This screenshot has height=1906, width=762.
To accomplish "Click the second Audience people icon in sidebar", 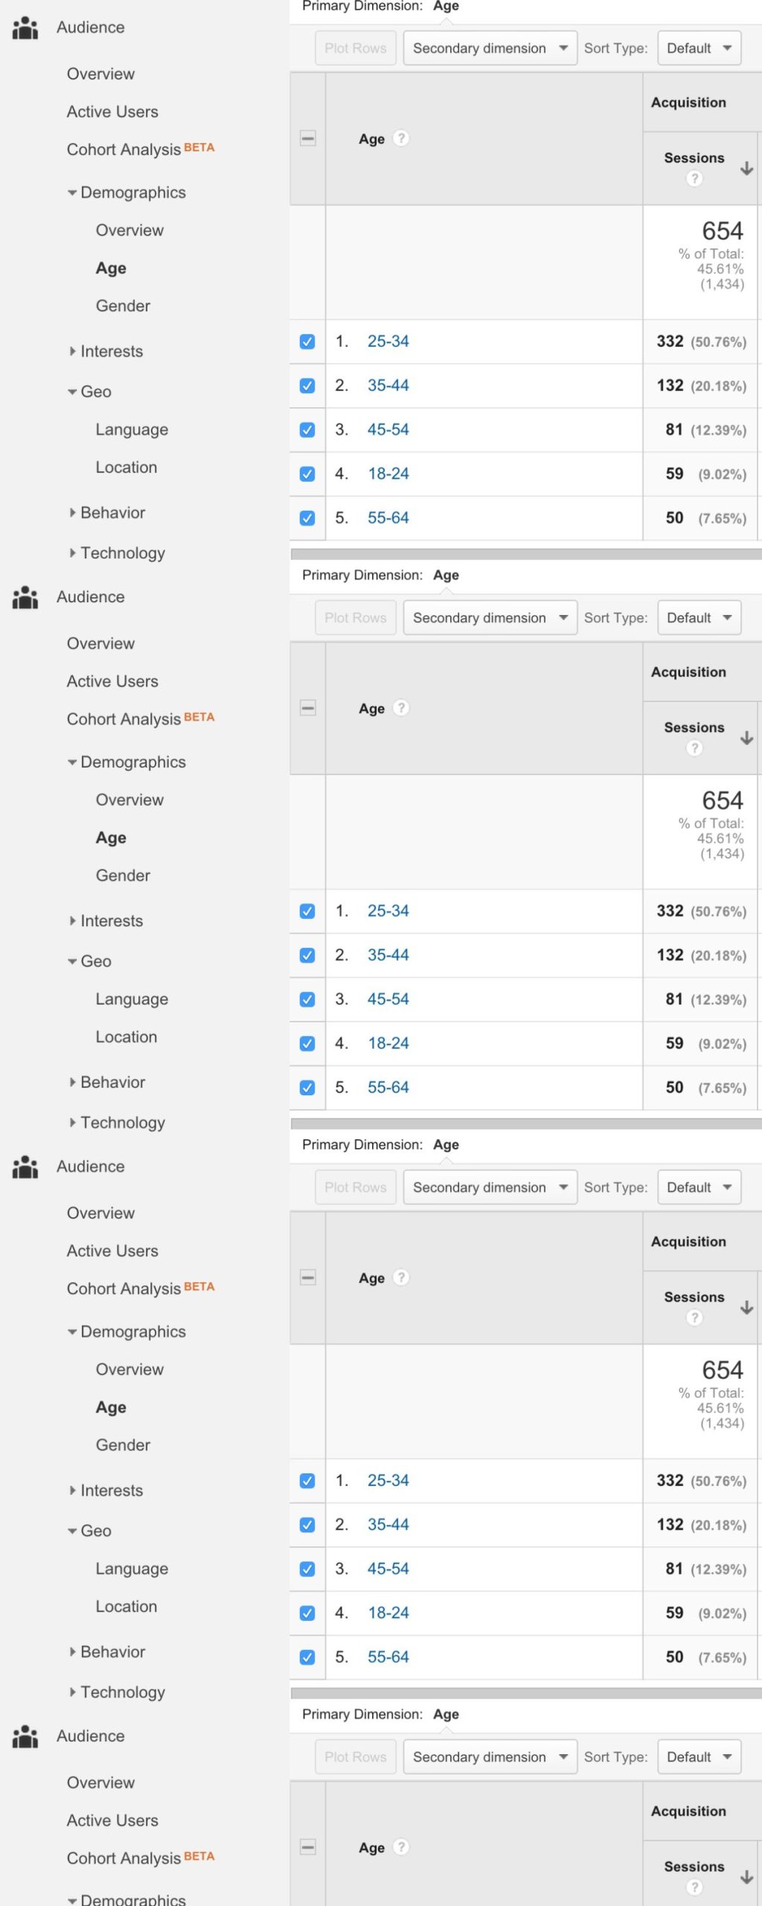I will click(x=25, y=597).
